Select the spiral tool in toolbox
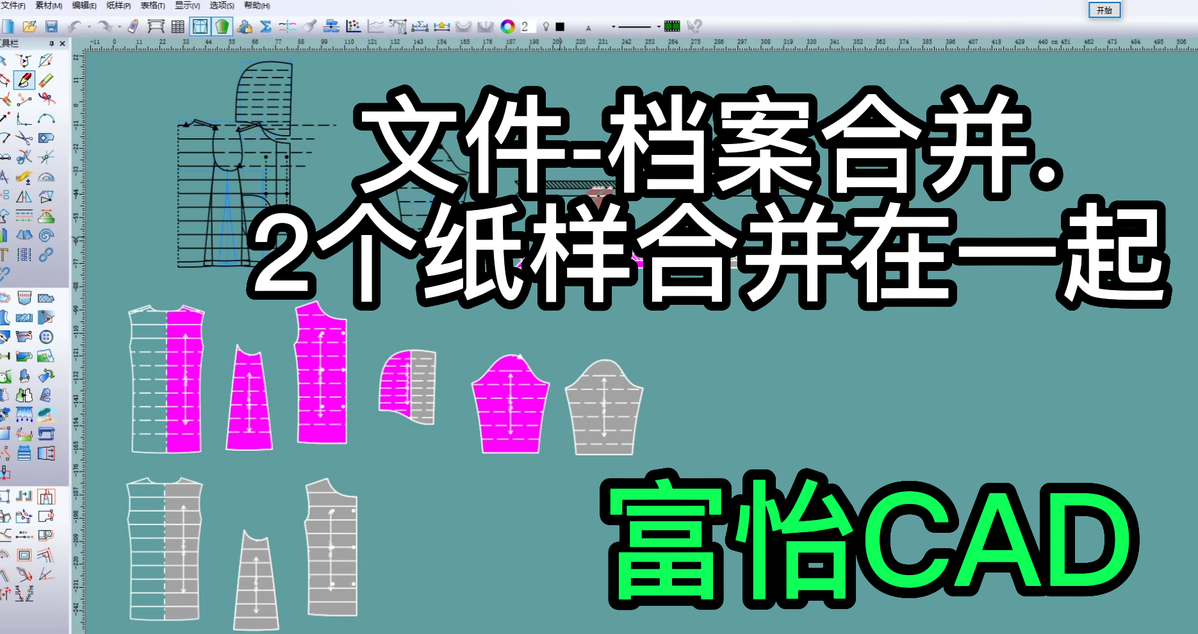1198x634 pixels. click(x=46, y=235)
